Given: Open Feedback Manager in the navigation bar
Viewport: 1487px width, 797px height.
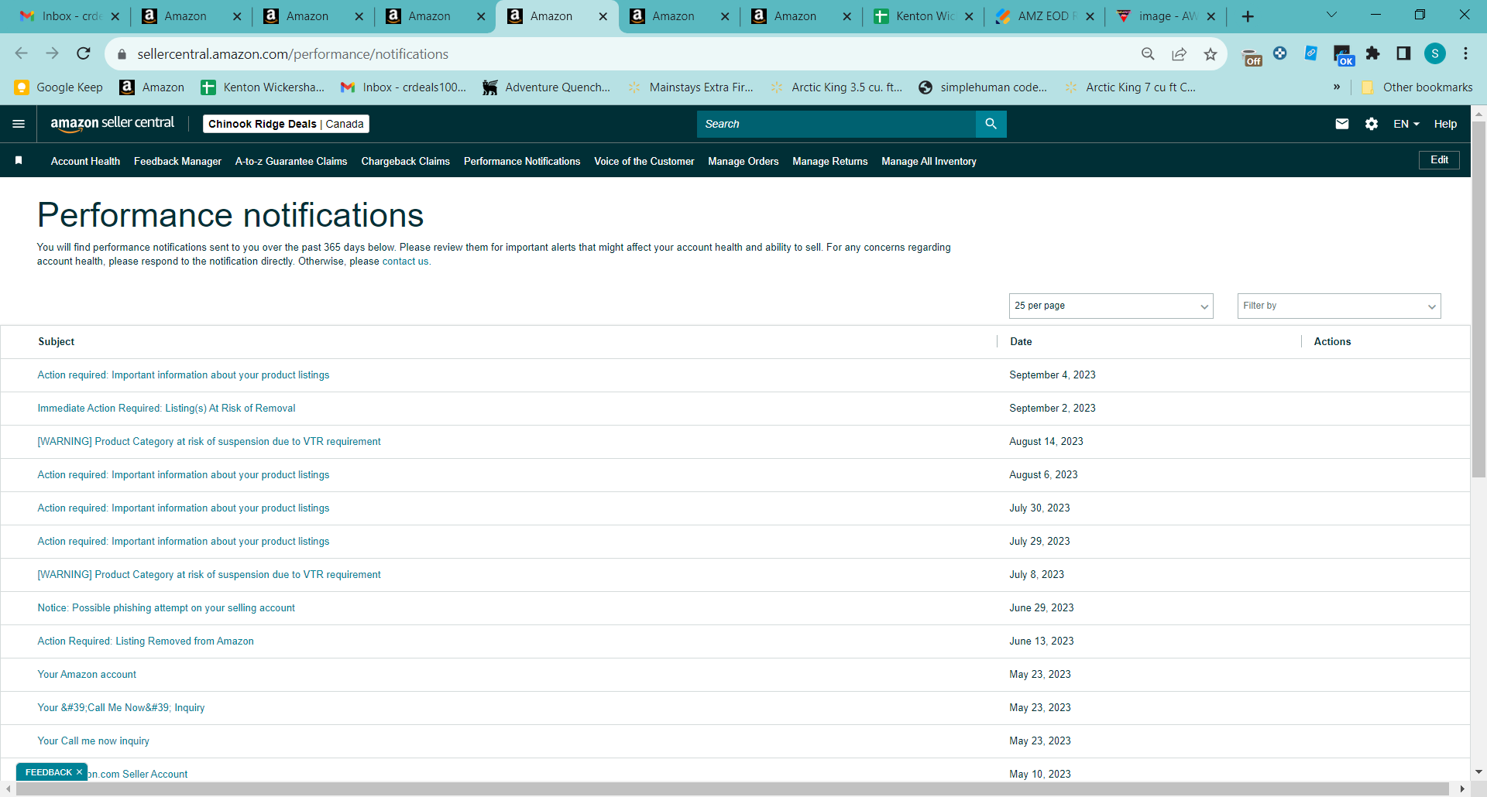Looking at the screenshot, I should (177, 161).
